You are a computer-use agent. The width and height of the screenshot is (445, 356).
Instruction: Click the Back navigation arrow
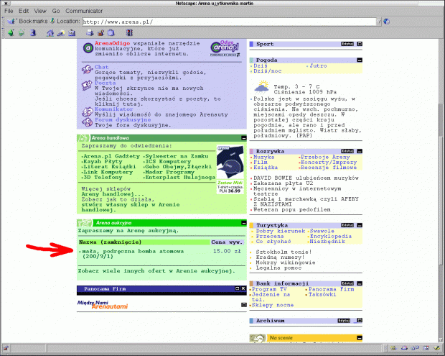11,32
